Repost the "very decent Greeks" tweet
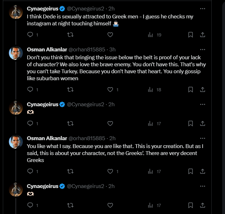The image size is (225, 214). (x=71, y=172)
